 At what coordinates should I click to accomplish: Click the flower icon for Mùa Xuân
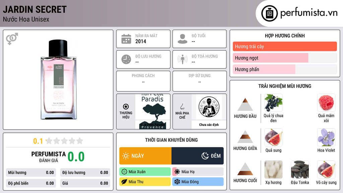pos(124,172)
